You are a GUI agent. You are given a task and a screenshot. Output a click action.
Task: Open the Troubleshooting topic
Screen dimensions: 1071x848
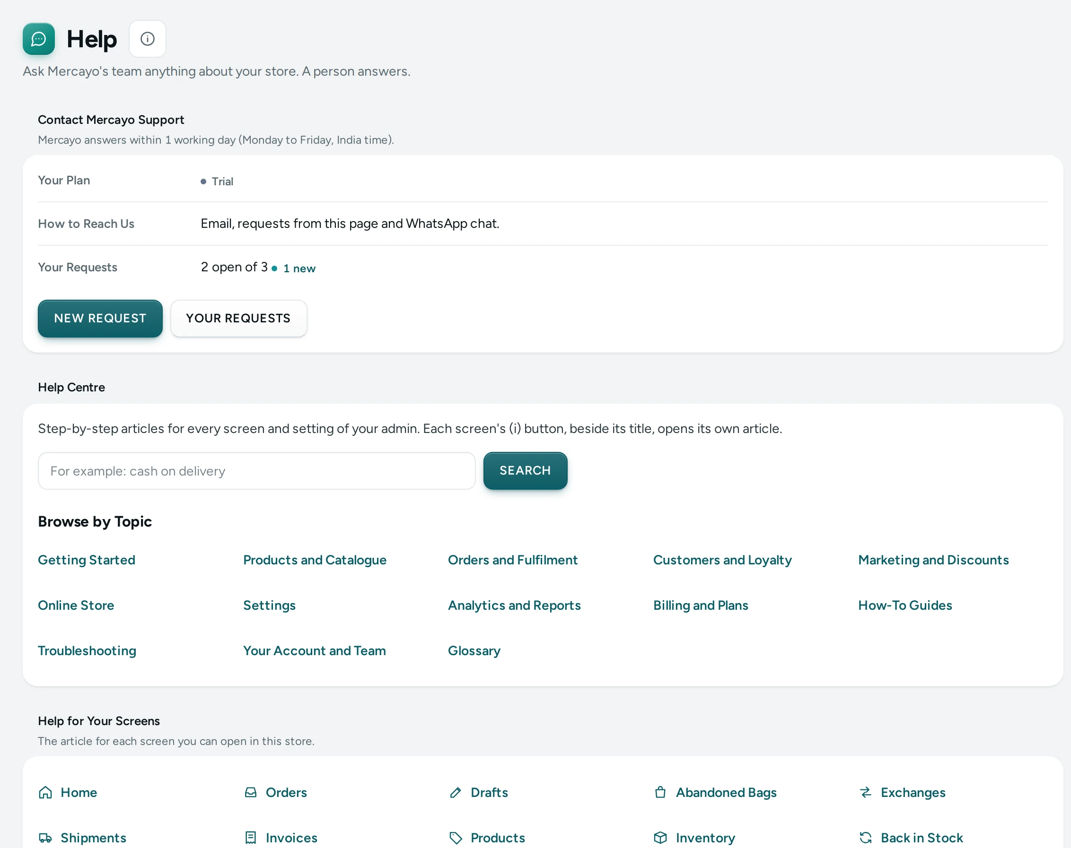[87, 651]
